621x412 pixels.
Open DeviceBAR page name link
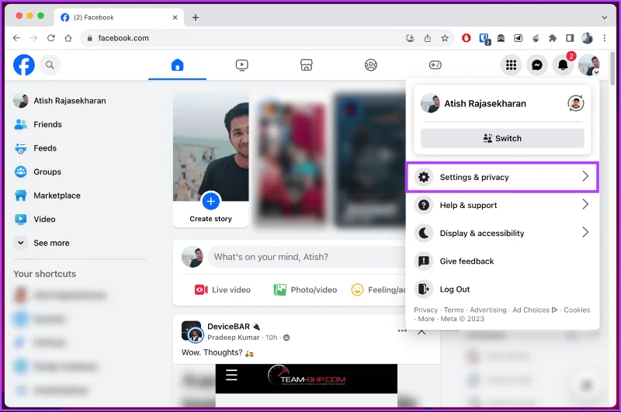pos(228,327)
